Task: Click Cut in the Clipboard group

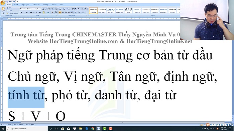Action: [9, 8]
